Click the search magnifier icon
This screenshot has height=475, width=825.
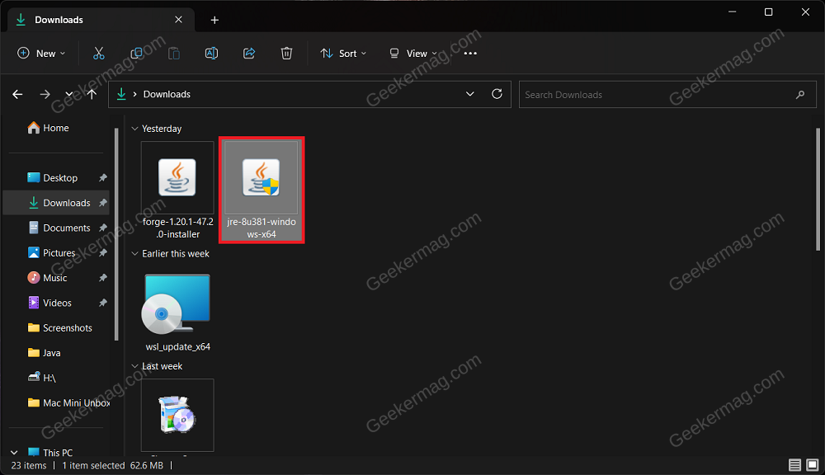pyautogui.click(x=800, y=95)
